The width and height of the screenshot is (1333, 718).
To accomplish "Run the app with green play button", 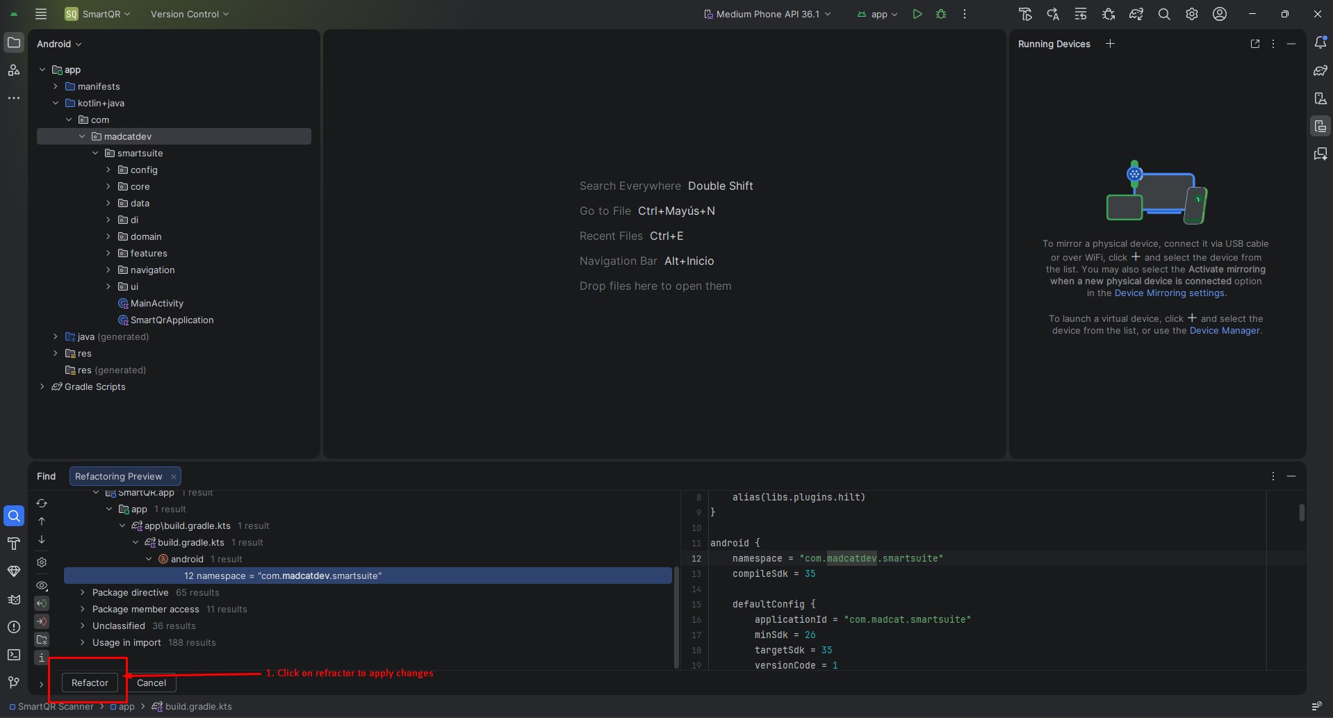I will 917,14.
